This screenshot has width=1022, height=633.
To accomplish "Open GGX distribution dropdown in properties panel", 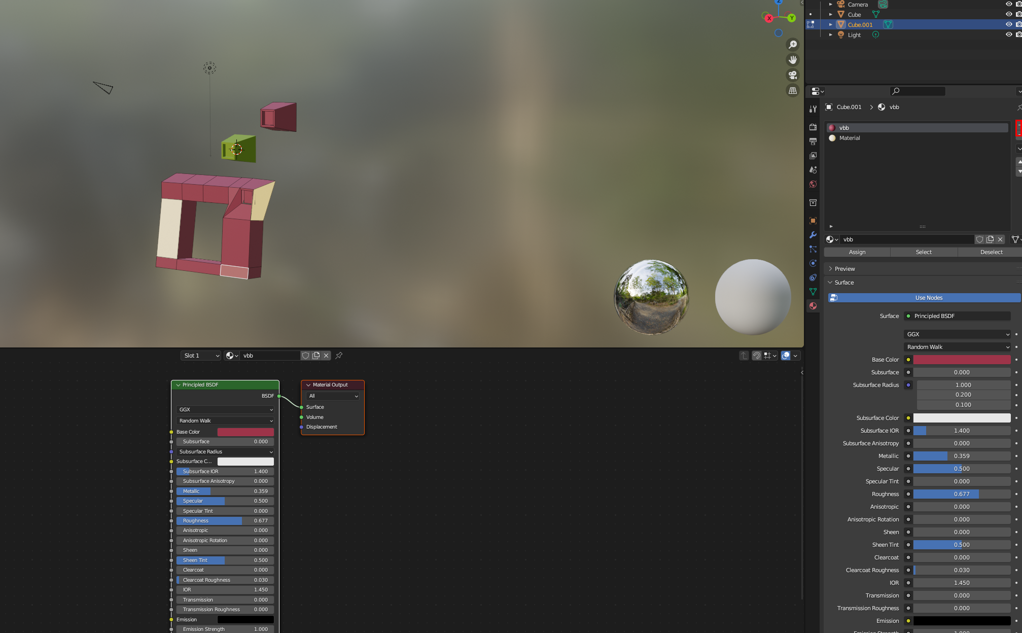I will click(x=957, y=334).
